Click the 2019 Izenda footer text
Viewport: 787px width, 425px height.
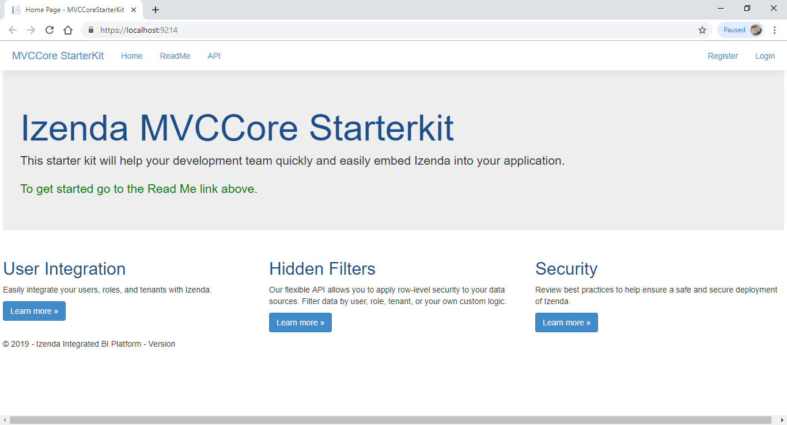click(89, 344)
